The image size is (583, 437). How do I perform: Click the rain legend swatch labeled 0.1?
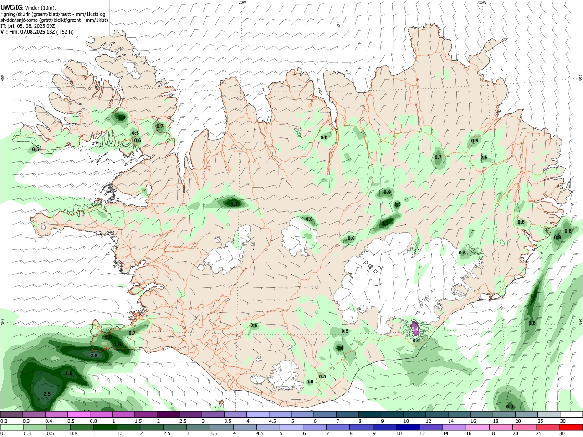pyautogui.click(x=12, y=427)
